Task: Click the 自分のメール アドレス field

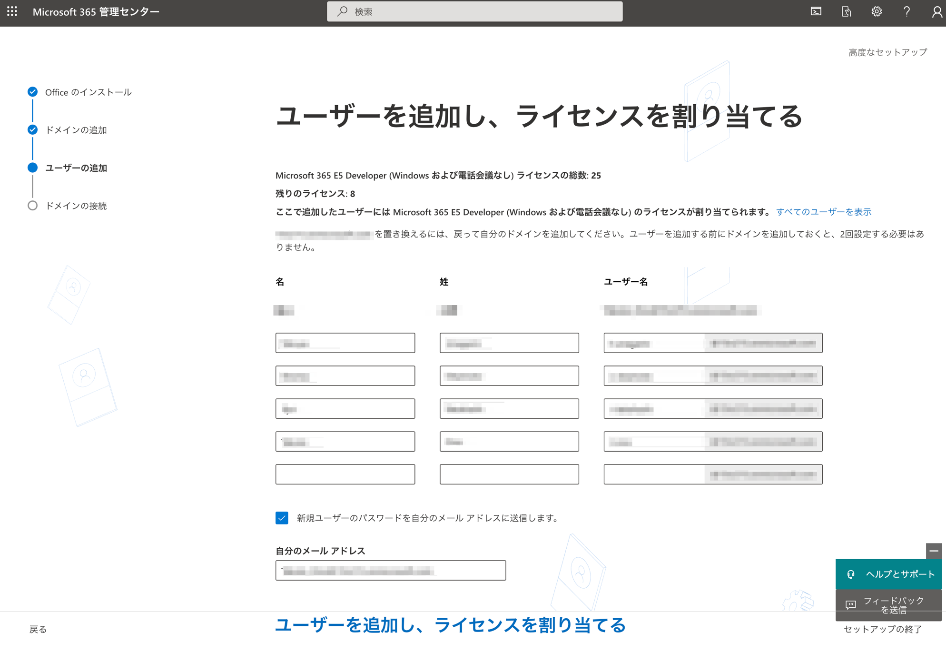Action: click(x=390, y=570)
